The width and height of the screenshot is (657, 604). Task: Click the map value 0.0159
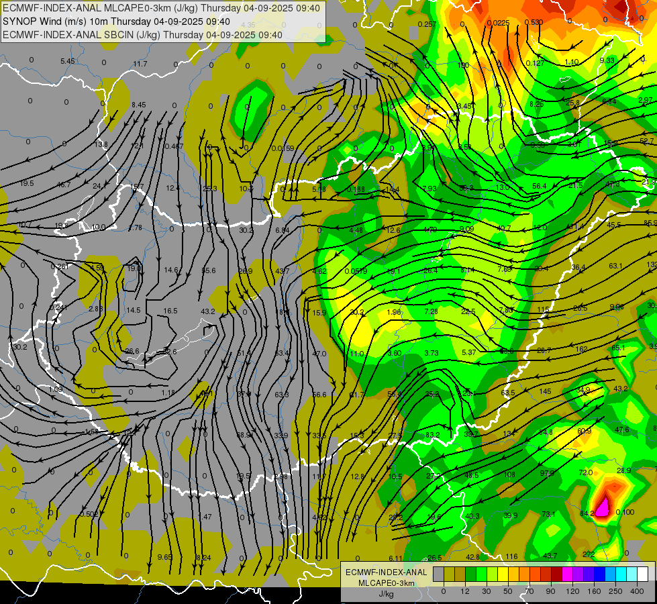[283, 148]
